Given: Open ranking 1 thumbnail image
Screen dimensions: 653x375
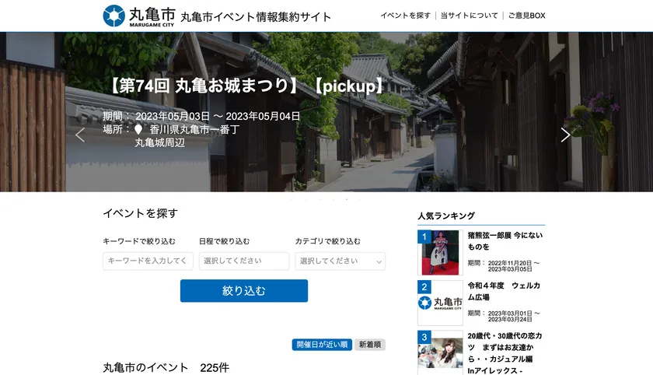Looking at the screenshot, I should coord(440,253).
